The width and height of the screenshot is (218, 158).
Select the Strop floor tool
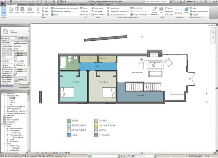(x=45, y=14)
